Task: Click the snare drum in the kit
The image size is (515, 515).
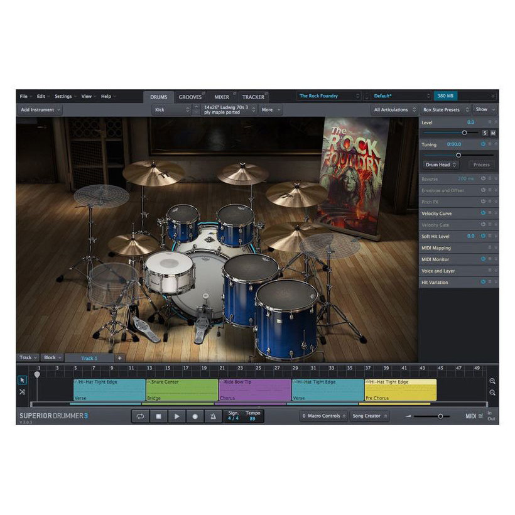Action: pyautogui.click(x=169, y=273)
